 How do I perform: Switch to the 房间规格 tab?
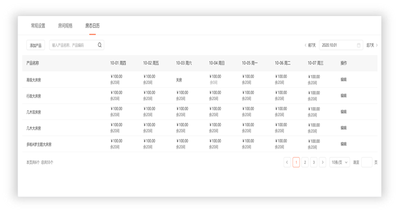65,25
